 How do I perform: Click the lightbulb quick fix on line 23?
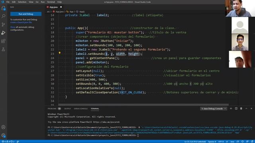(59, 53)
